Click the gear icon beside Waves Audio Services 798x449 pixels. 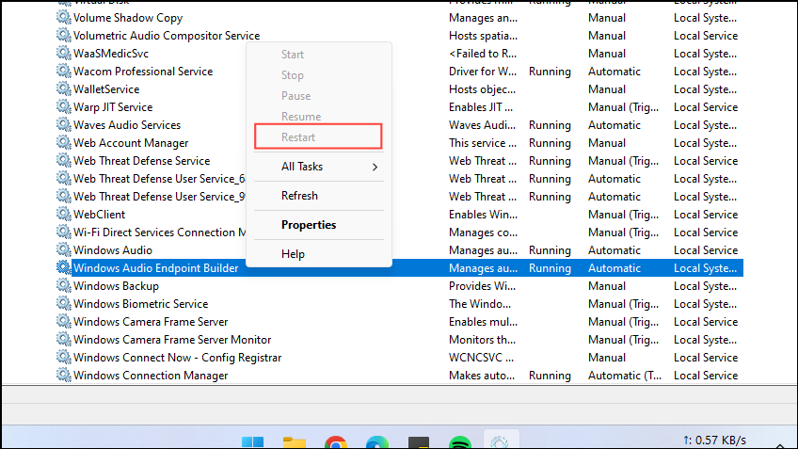(63, 124)
